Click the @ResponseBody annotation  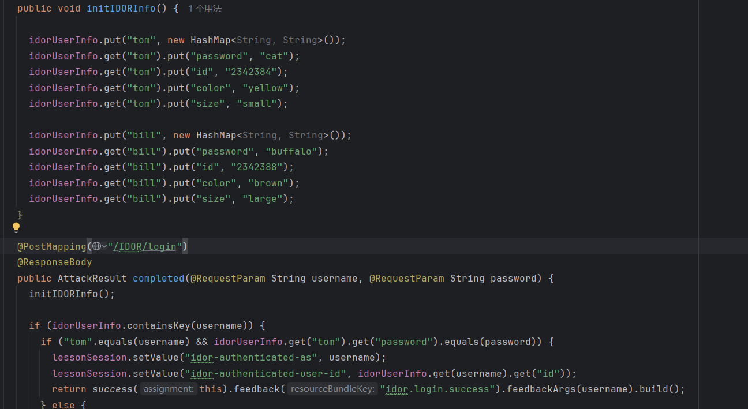click(55, 262)
